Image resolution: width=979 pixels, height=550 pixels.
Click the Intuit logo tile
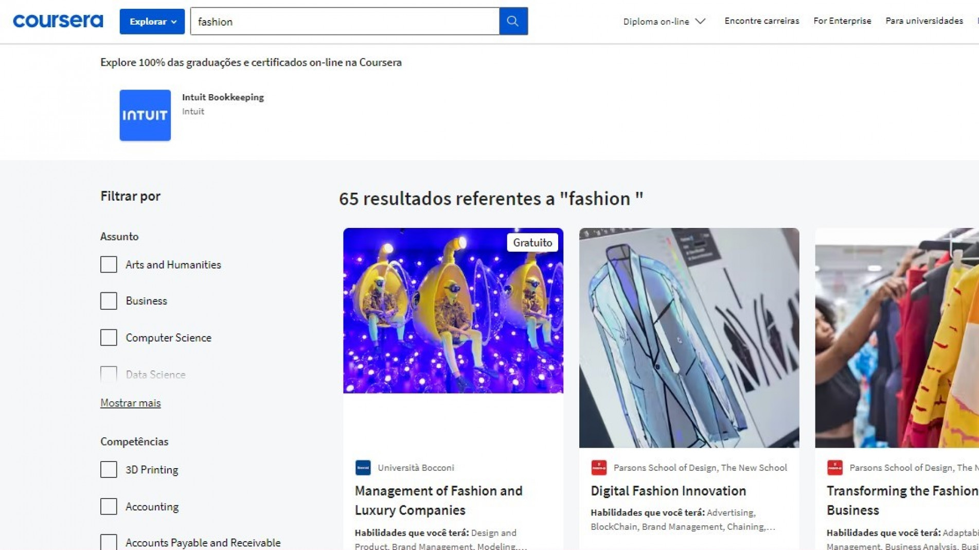pyautogui.click(x=145, y=115)
